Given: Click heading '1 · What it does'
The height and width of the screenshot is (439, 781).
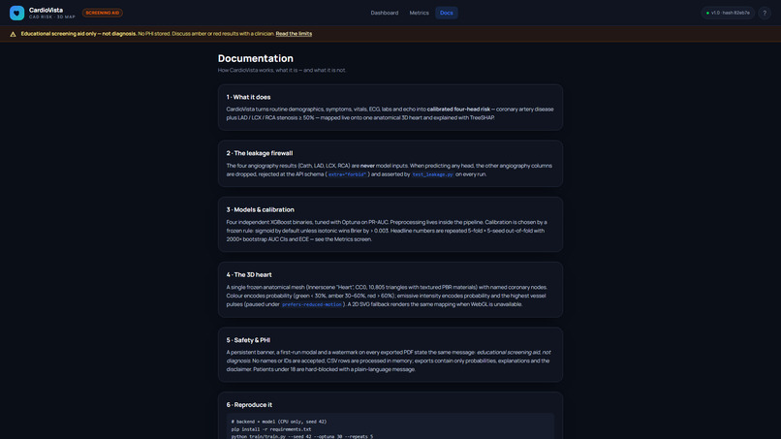Looking at the screenshot, I should coord(249,97).
